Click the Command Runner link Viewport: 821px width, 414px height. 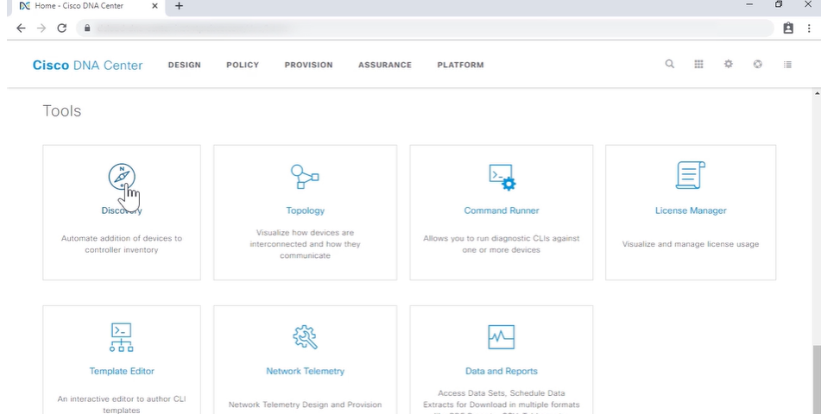coord(502,210)
